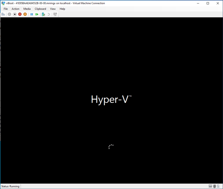
Task: Pause the virtual machine
Action: tap(32, 14)
